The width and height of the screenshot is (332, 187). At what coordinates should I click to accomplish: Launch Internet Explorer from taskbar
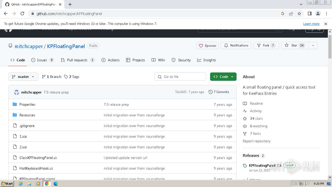pos(21,184)
